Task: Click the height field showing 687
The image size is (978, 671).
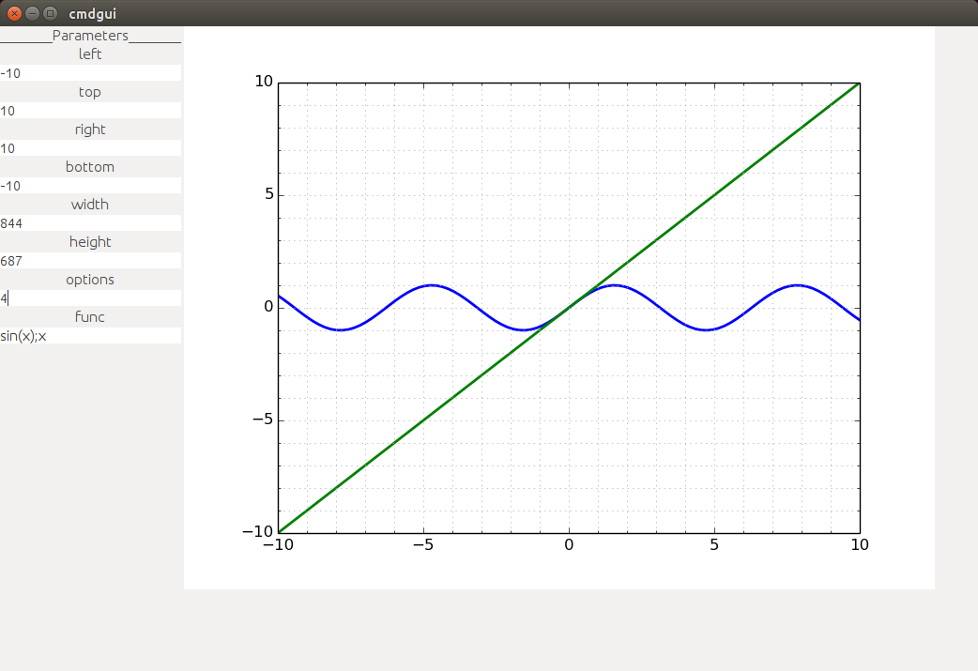Action: pos(90,261)
